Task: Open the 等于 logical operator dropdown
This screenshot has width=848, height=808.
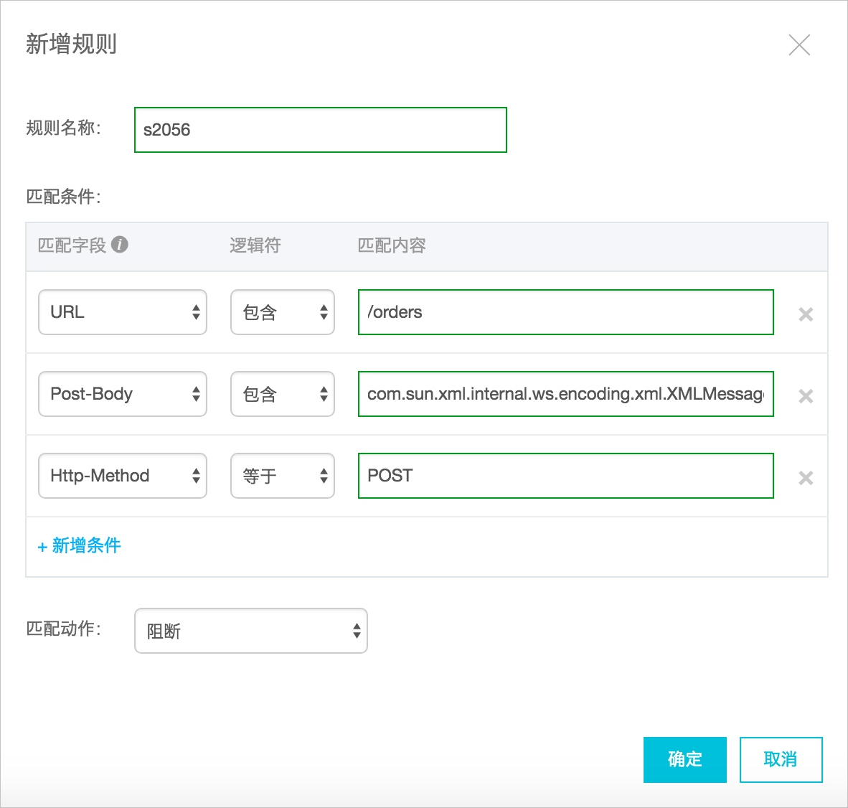Action: [282, 476]
